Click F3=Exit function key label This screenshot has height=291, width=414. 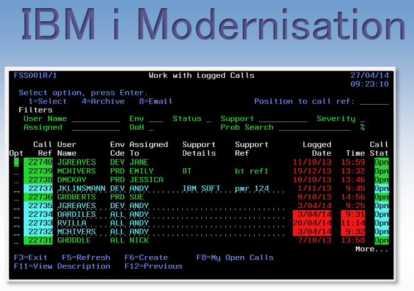pos(31,257)
